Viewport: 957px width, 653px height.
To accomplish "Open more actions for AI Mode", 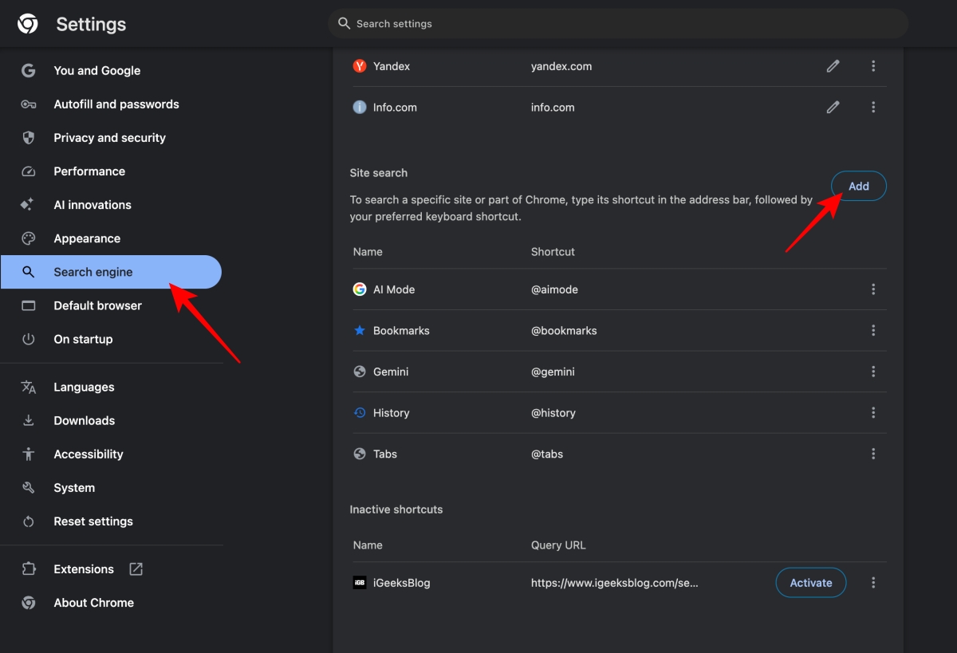I will pyautogui.click(x=873, y=289).
